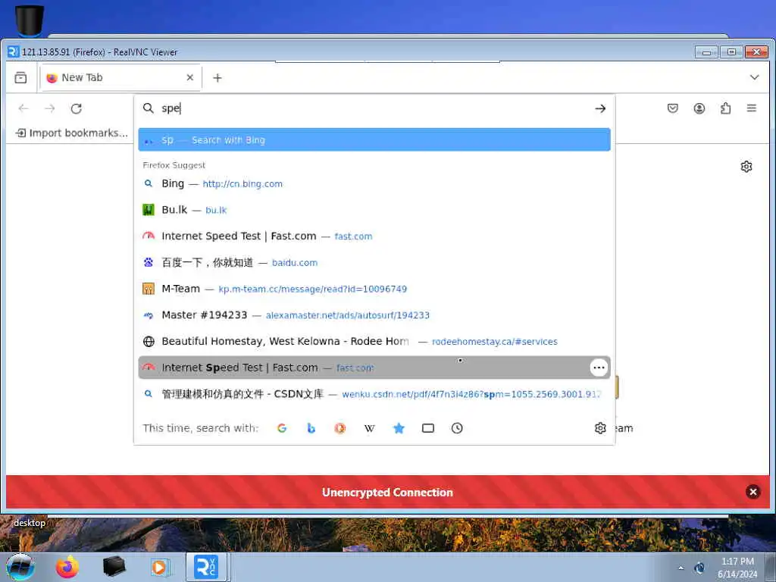The width and height of the screenshot is (776, 582).
Task: Click the taskbar clock showing 1:17 PM
Action: [737, 568]
